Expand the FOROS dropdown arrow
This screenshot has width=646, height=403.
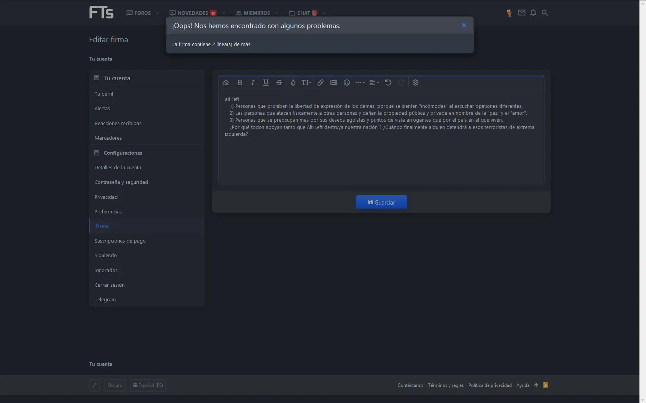point(158,13)
